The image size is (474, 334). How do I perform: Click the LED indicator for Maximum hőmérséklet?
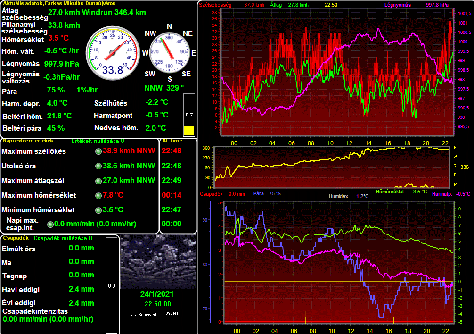pos(98,195)
